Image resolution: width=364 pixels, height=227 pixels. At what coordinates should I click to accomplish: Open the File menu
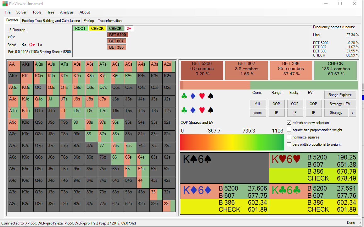click(8, 12)
